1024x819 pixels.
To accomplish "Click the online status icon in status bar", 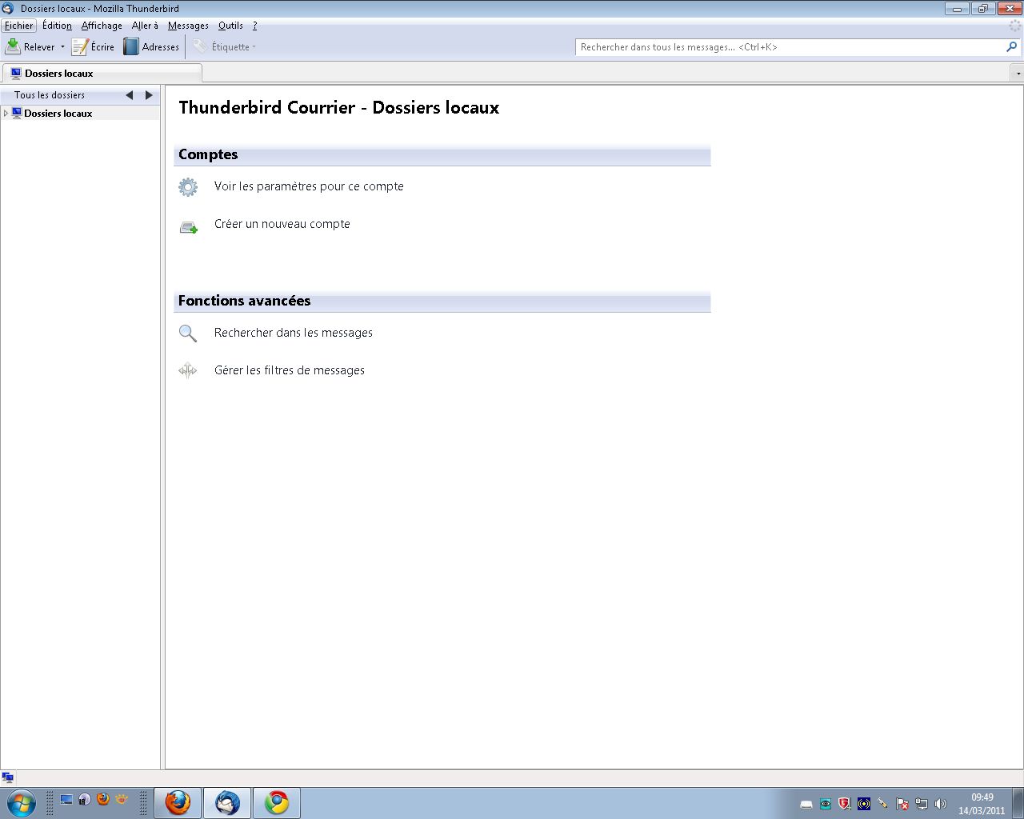I will point(8,777).
